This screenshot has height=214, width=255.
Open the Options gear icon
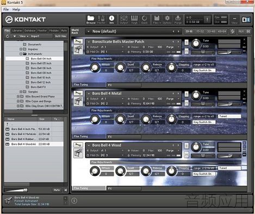point(167,20)
